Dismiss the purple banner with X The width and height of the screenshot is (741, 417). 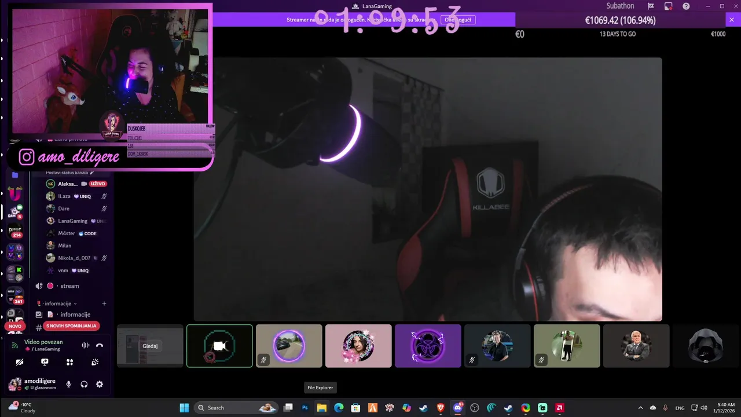(x=731, y=20)
